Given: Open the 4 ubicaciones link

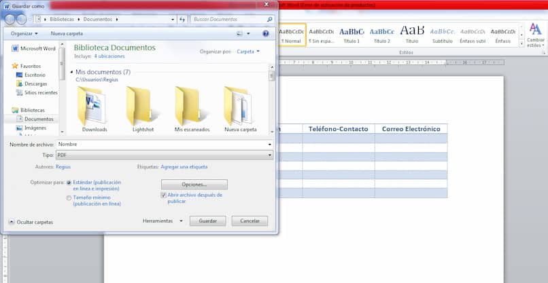Looking at the screenshot, I should click(109, 56).
